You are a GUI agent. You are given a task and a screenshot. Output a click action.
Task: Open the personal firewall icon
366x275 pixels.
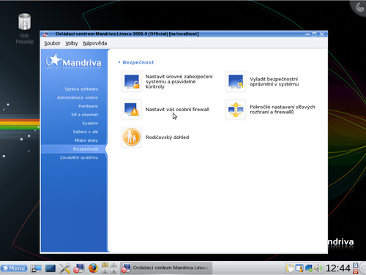132,110
